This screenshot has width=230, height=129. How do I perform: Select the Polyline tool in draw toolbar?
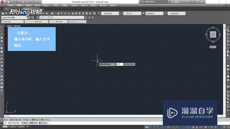point(2,34)
